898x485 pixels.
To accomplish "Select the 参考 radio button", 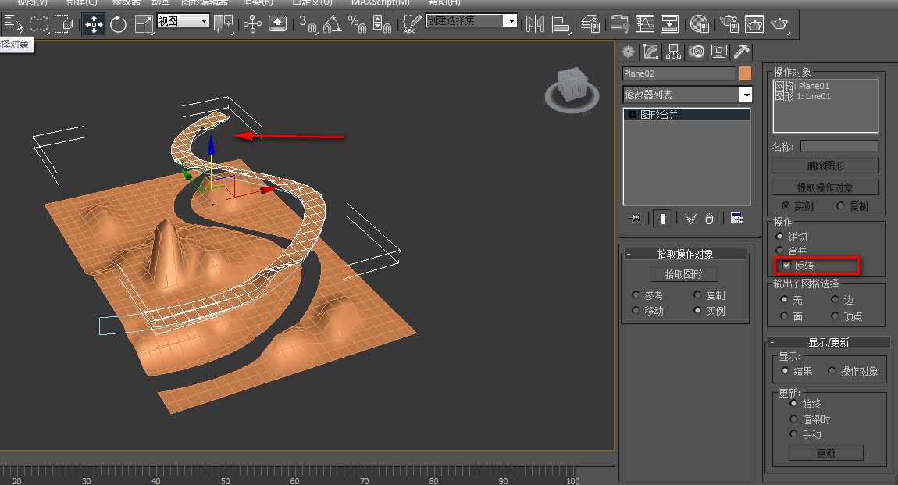I will [x=636, y=295].
